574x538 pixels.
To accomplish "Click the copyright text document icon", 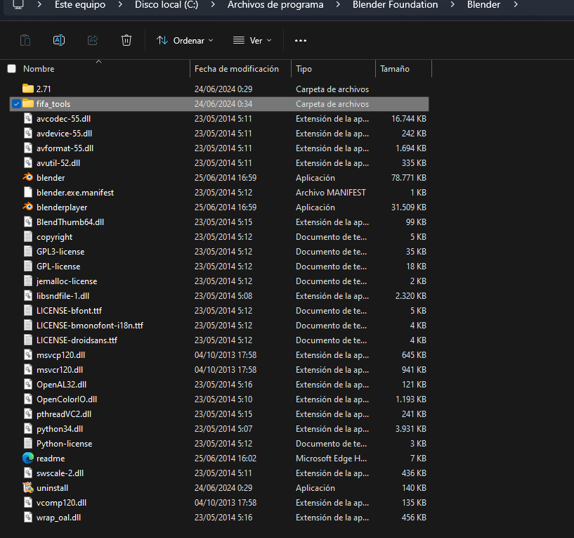I will [28, 237].
